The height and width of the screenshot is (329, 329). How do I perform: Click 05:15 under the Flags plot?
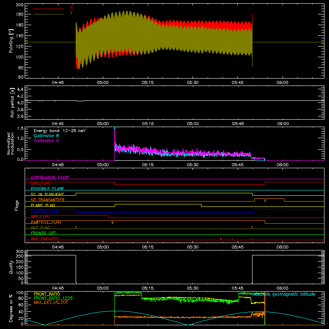(148, 247)
